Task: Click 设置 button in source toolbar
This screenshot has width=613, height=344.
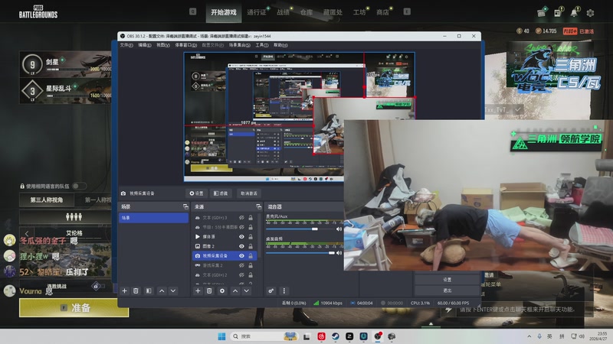Action: 196,193
